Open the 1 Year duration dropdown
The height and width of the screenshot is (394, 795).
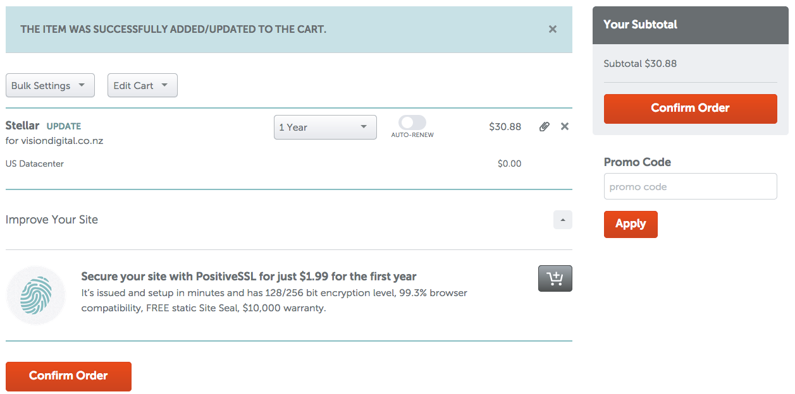(x=325, y=127)
